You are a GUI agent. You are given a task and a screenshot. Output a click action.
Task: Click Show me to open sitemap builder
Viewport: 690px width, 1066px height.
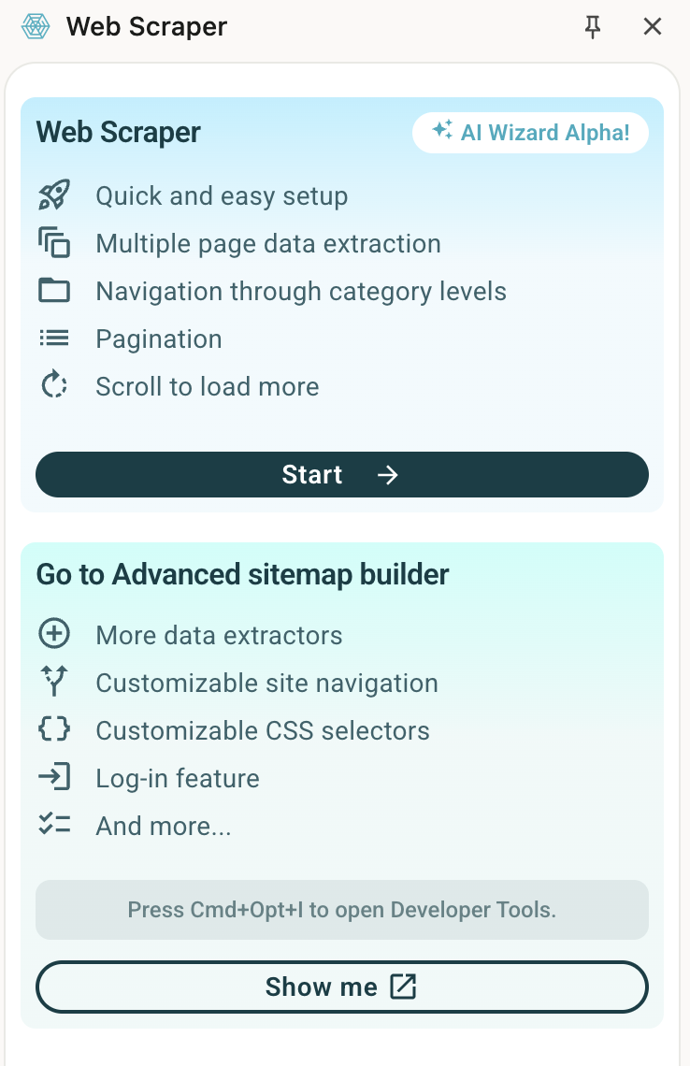(x=341, y=987)
